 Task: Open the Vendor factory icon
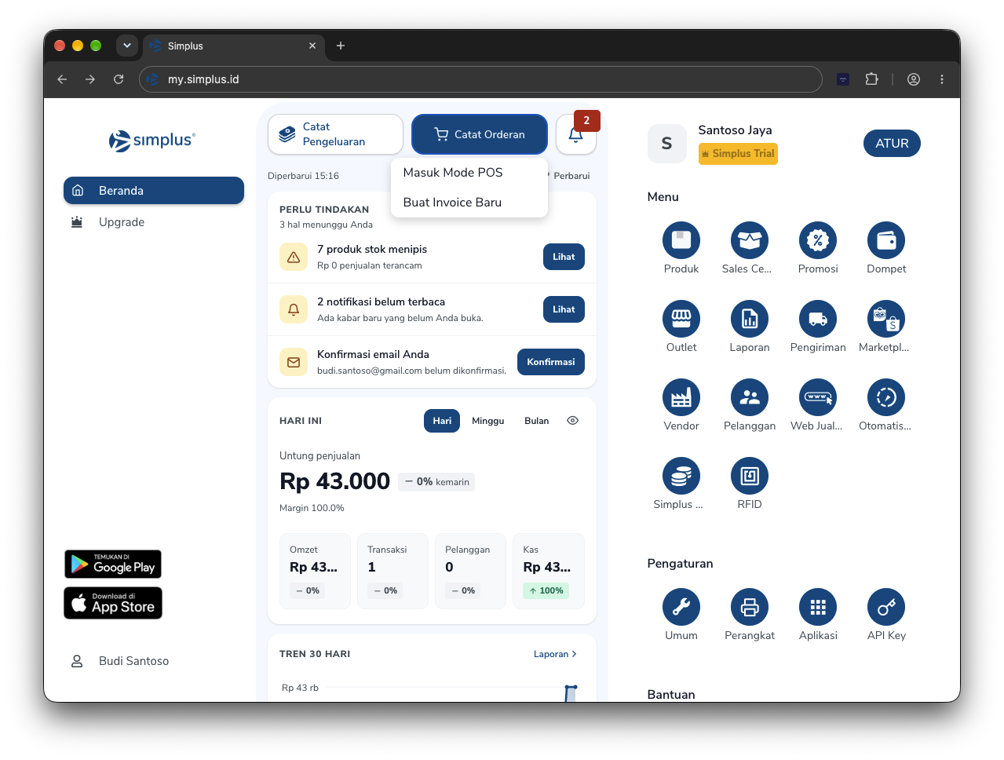(x=681, y=397)
